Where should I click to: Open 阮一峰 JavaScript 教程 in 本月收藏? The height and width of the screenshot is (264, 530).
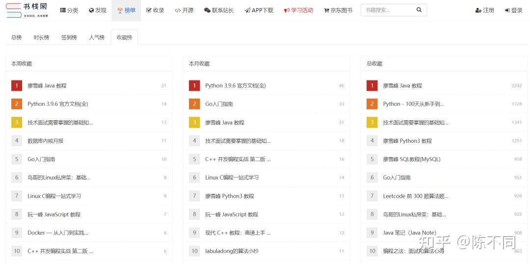point(232,214)
